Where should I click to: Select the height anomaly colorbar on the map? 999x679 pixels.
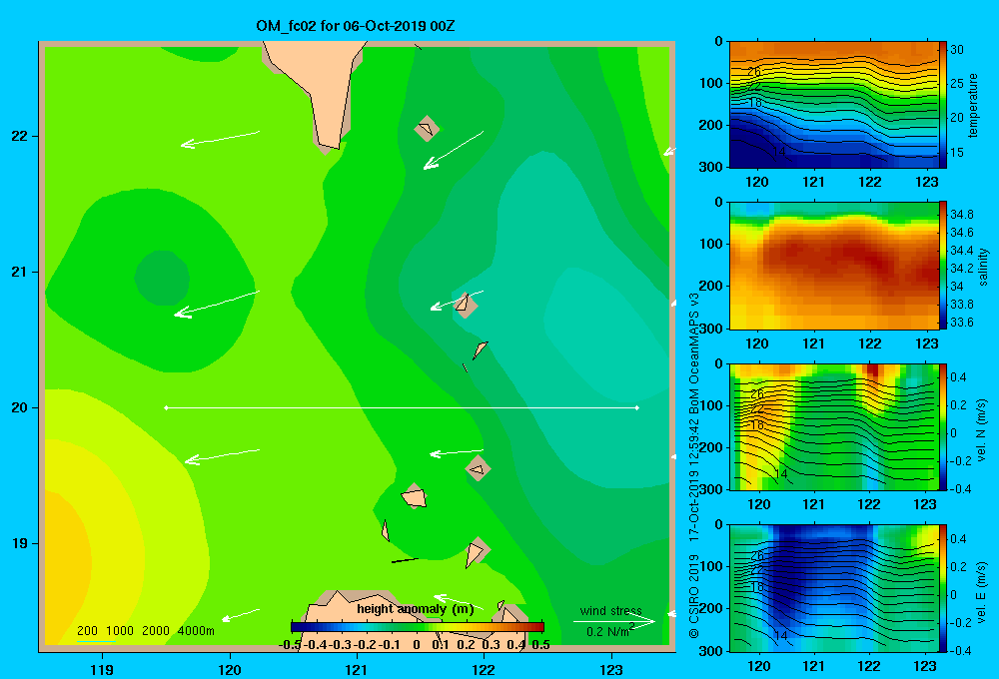pos(418,627)
